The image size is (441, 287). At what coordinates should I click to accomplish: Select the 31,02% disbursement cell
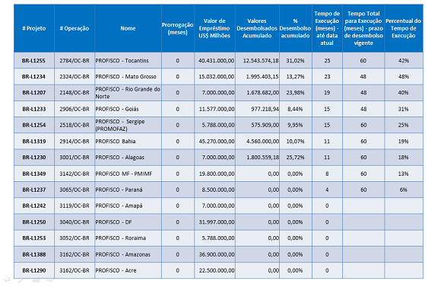[295, 61]
